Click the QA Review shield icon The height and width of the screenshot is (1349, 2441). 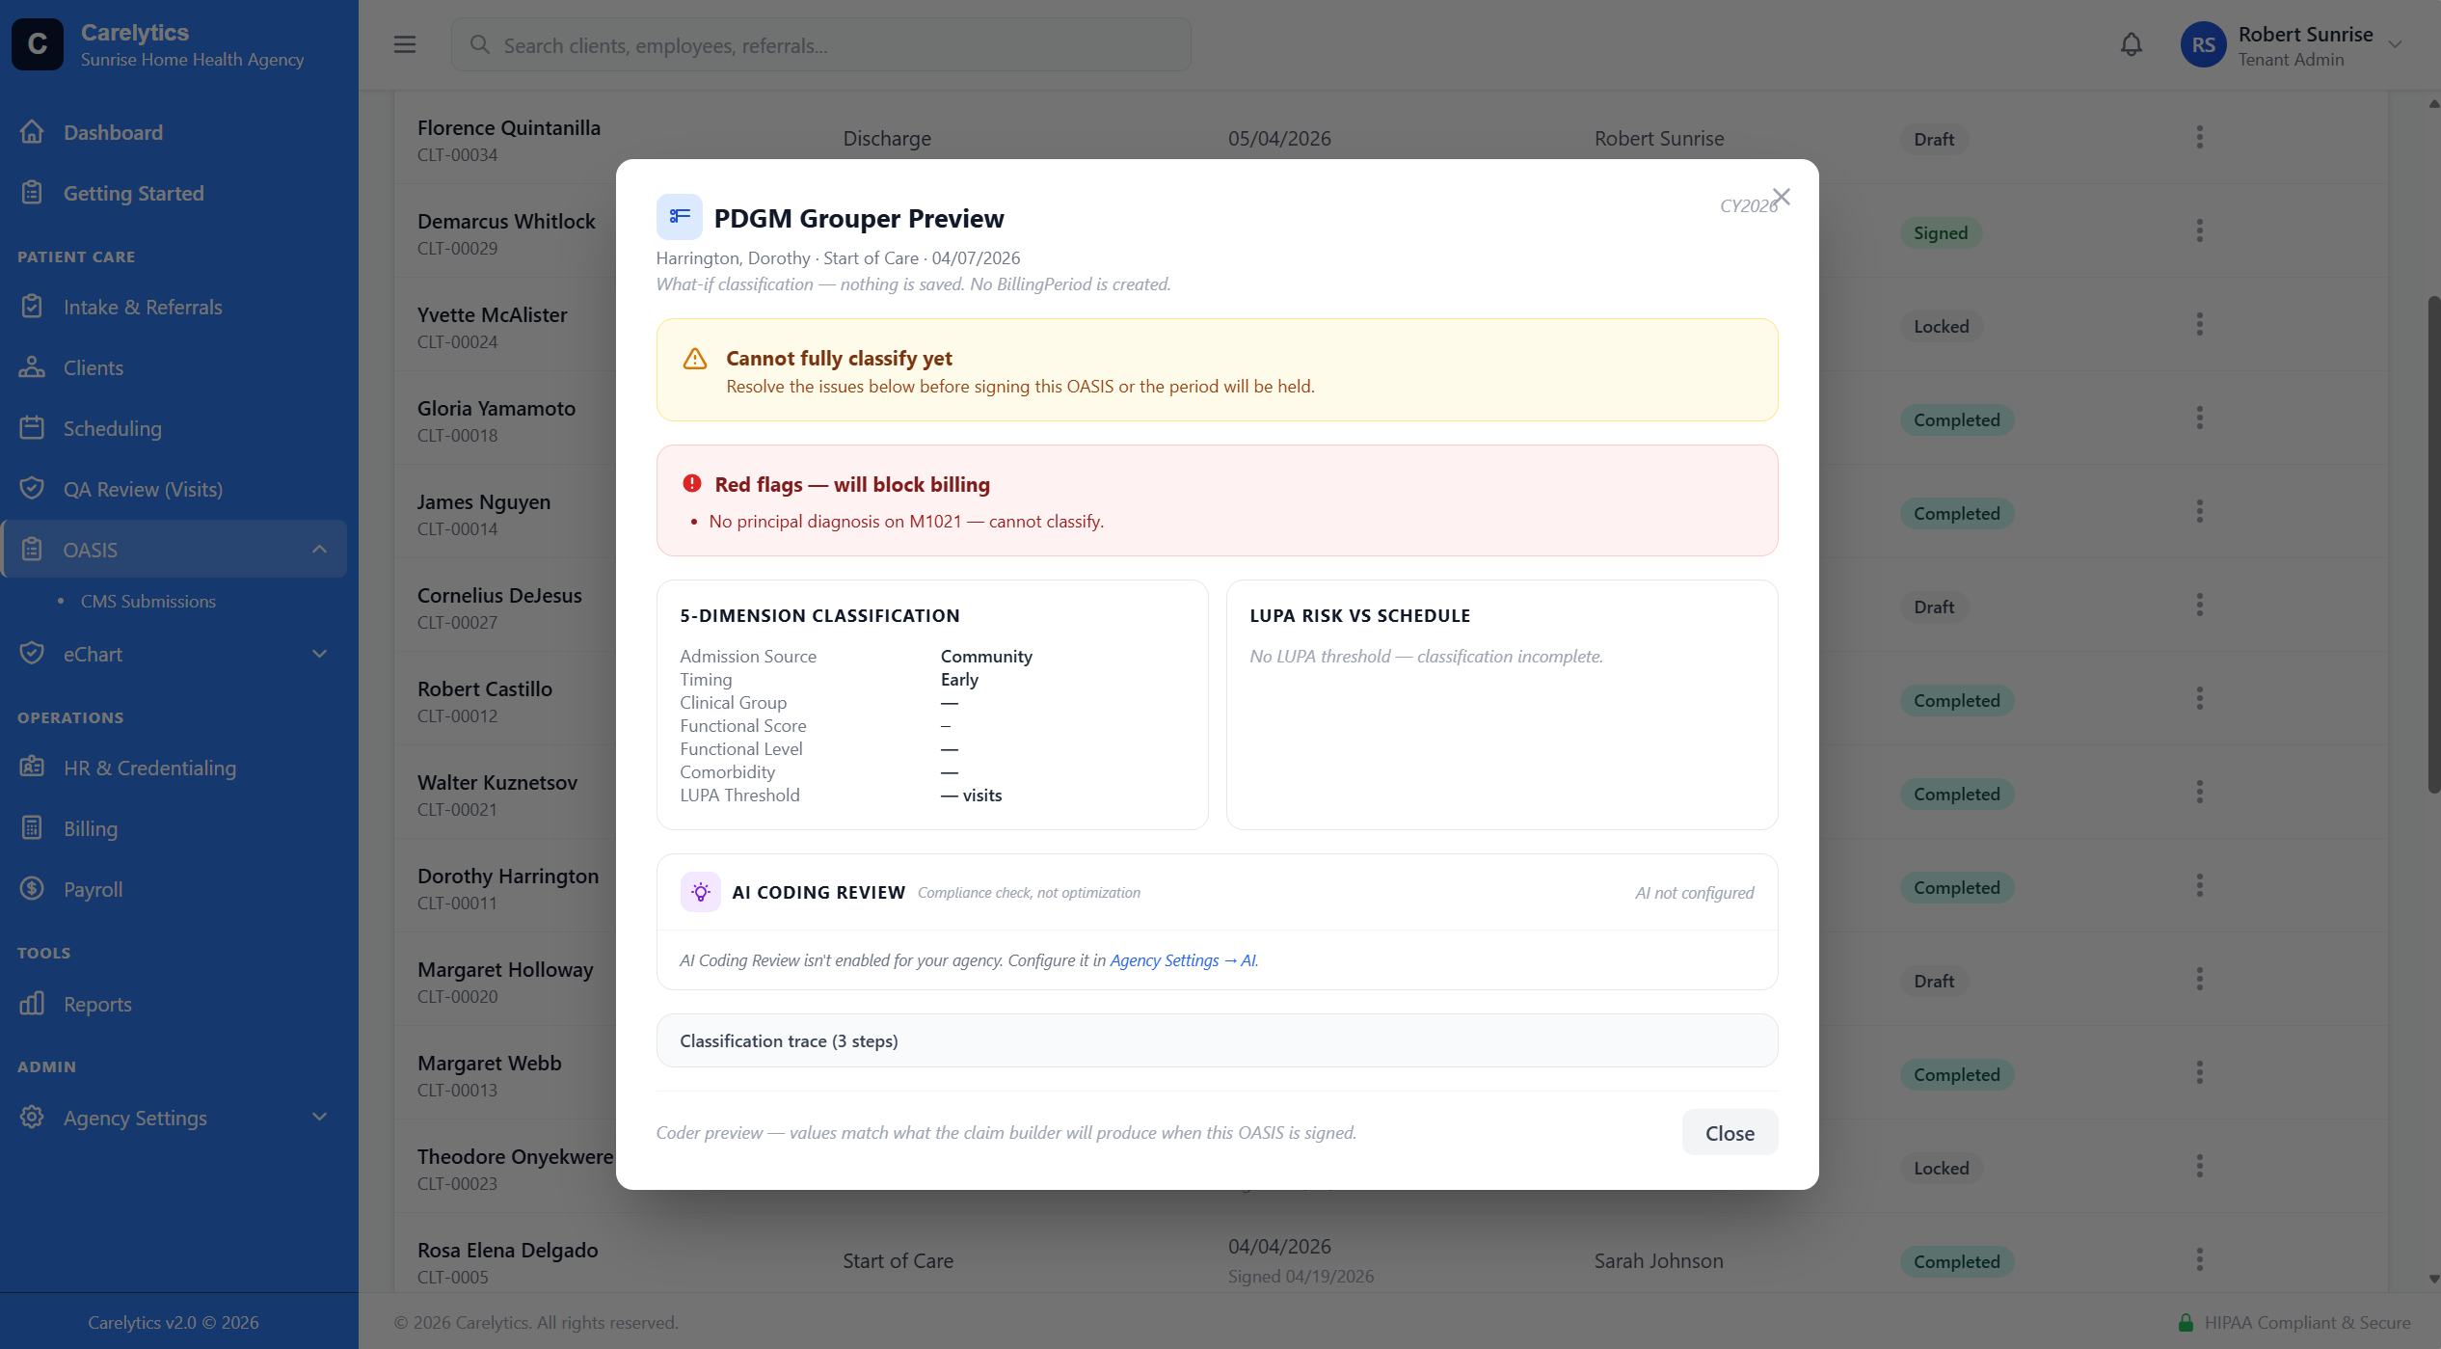pyautogui.click(x=32, y=489)
